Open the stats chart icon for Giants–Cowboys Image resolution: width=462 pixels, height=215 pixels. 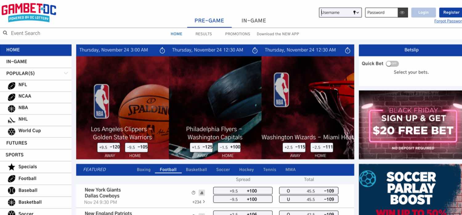202,193
